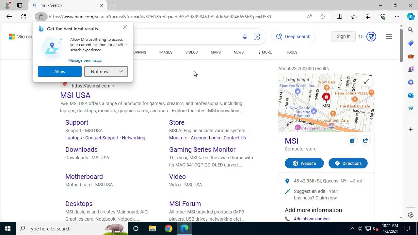
Task: Open the Collections panel
Action: point(368,17)
